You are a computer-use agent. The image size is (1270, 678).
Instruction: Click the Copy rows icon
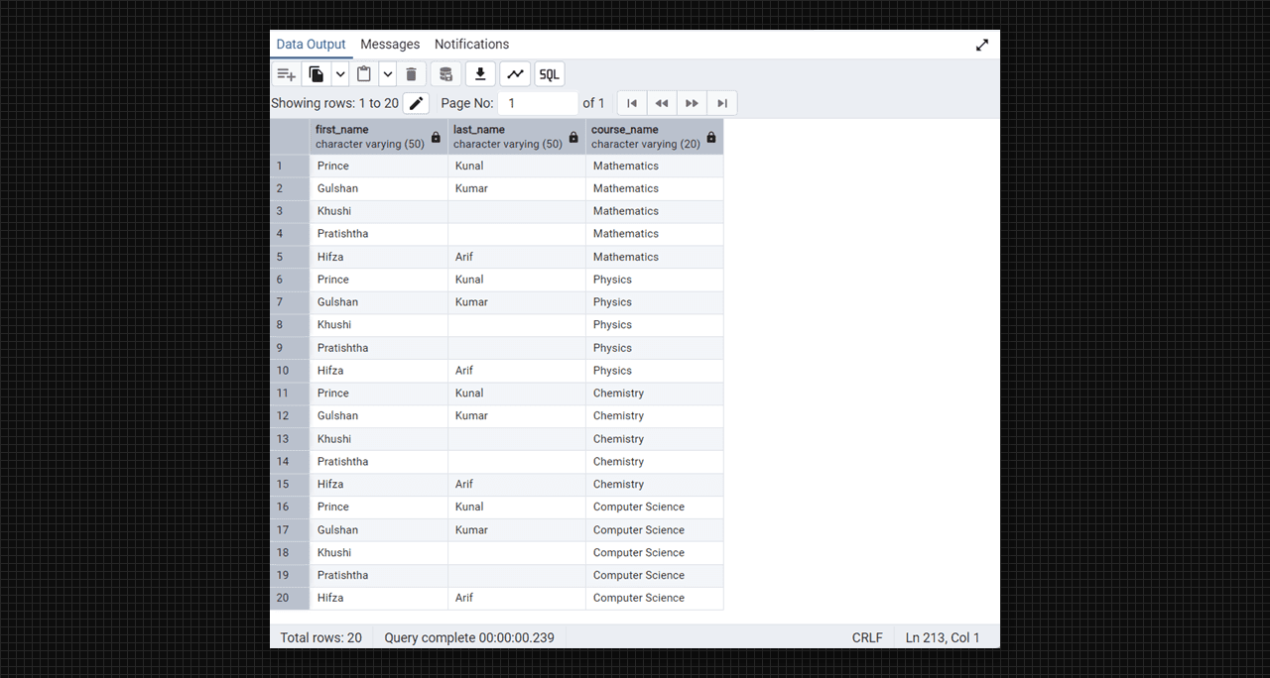317,74
